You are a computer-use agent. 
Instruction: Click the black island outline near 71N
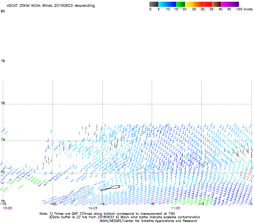(110, 188)
